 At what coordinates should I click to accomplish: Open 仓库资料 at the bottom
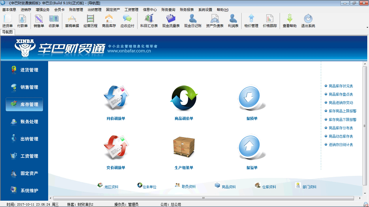(x=266, y=186)
